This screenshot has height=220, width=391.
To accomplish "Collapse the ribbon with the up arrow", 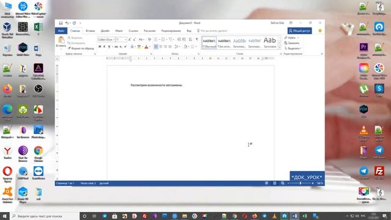I will click(x=322, y=54).
